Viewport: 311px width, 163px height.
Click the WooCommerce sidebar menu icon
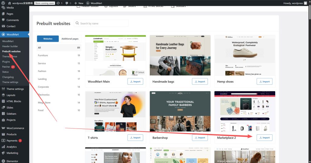[x=3, y=128]
